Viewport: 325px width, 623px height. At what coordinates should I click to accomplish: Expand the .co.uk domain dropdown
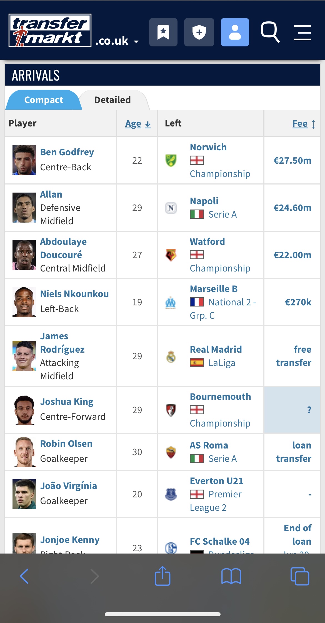click(117, 41)
